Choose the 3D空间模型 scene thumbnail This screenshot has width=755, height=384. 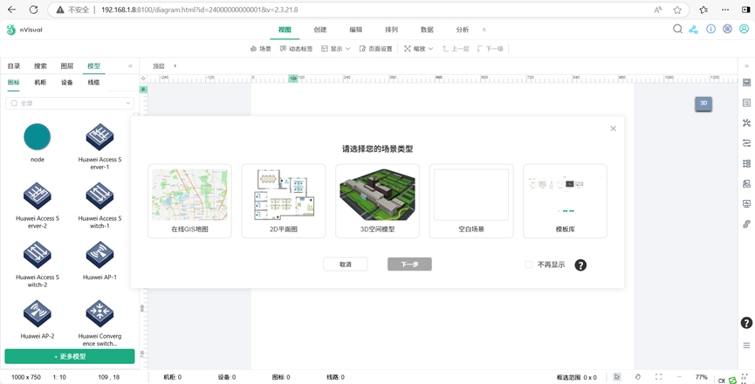point(377,201)
